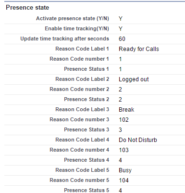Select the Presence Status 4 value
Viewport: 185px width, 193px height.
point(120,160)
